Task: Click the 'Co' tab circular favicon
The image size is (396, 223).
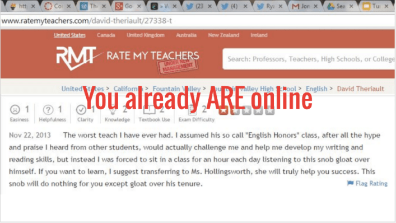Action: tap(48, 6)
